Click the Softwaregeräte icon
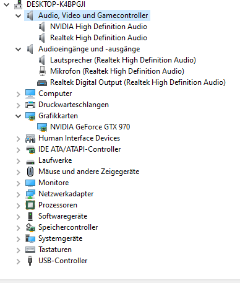 click(30, 216)
